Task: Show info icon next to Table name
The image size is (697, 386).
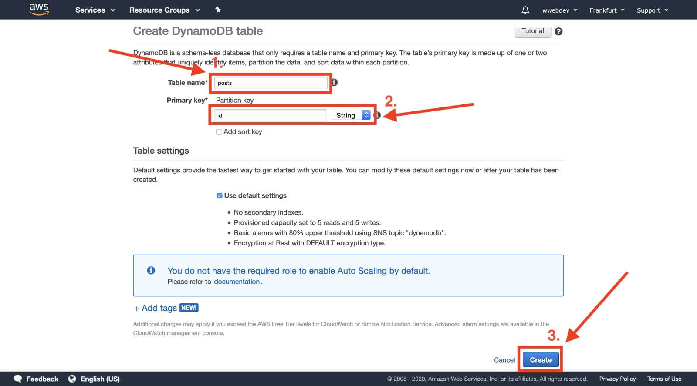Action: tap(335, 82)
